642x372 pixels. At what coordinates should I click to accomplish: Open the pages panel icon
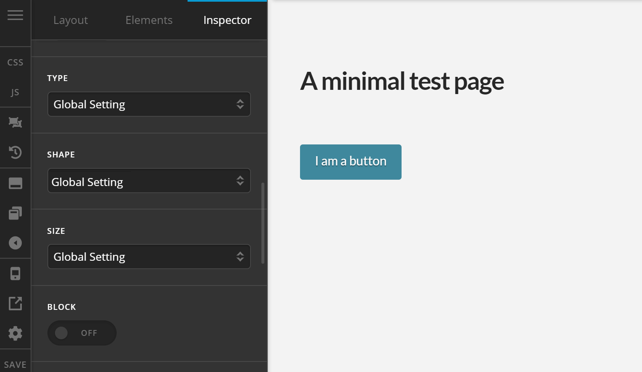tap(16, 213)
